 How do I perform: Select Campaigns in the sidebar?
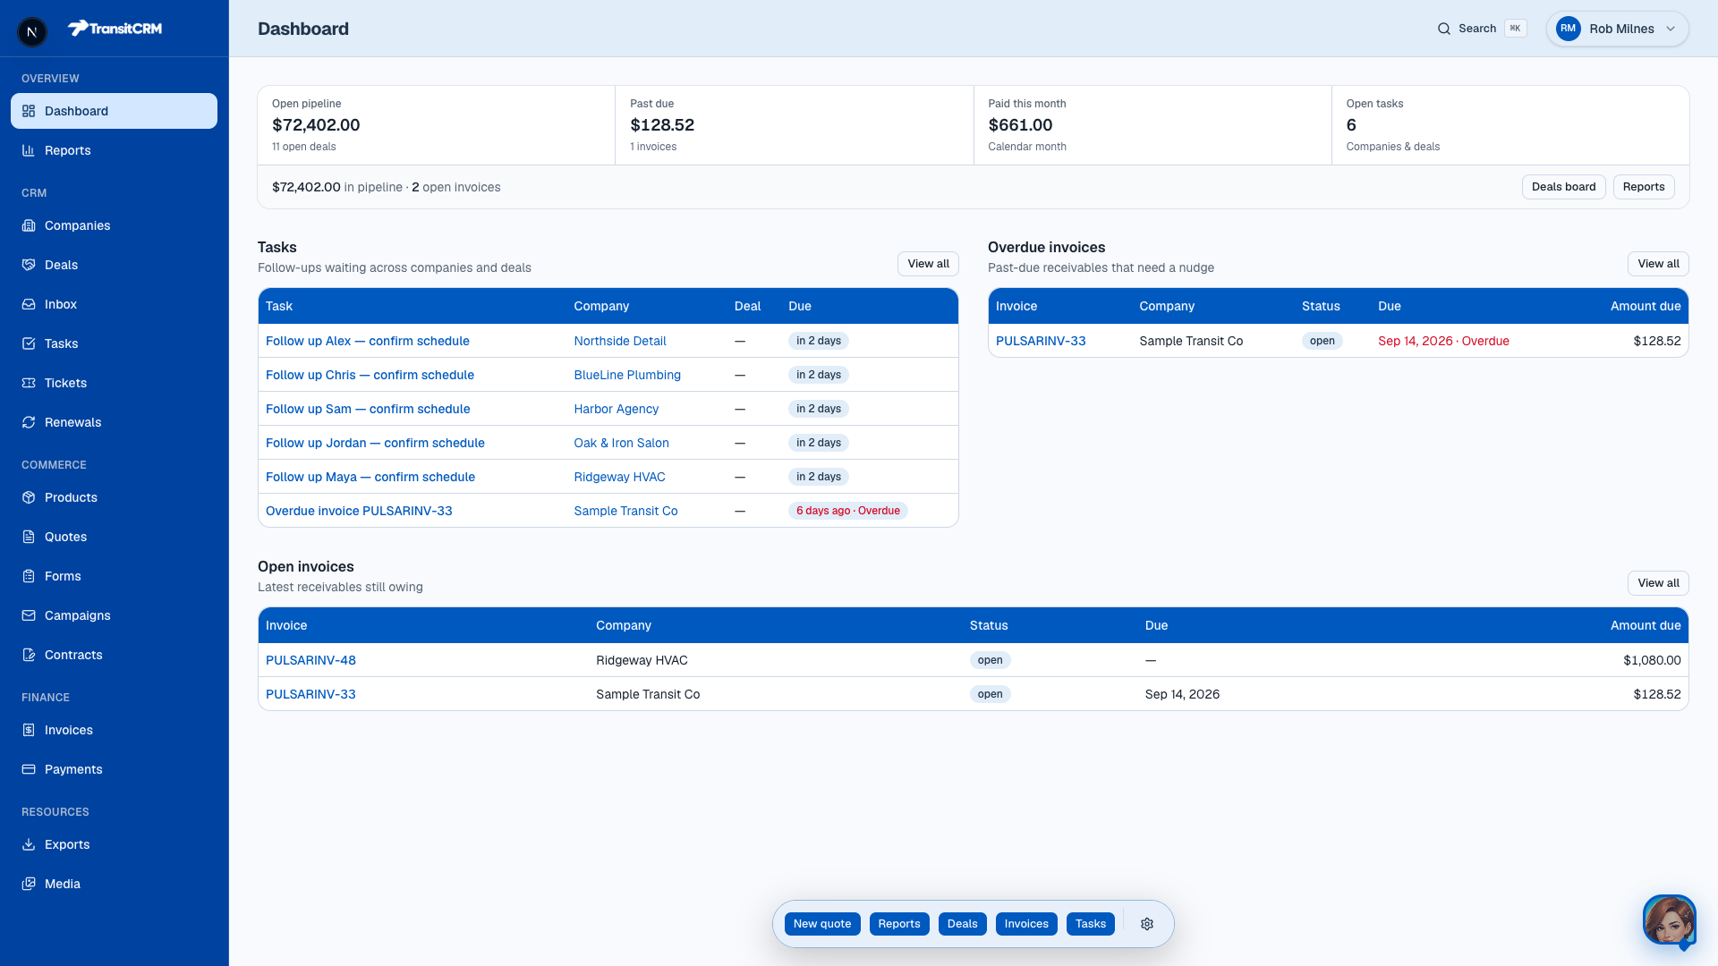pos(114,615)
